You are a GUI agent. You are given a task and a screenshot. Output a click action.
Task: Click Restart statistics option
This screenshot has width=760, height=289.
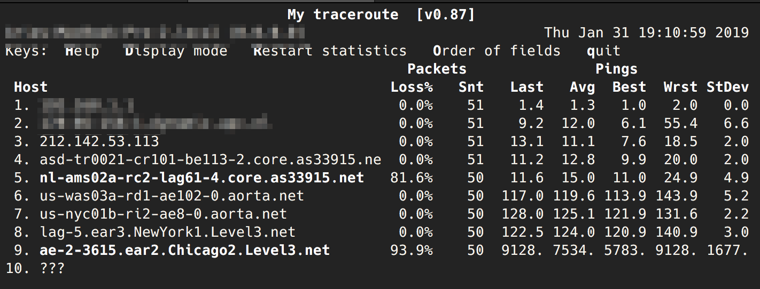[x=329, y=52]
